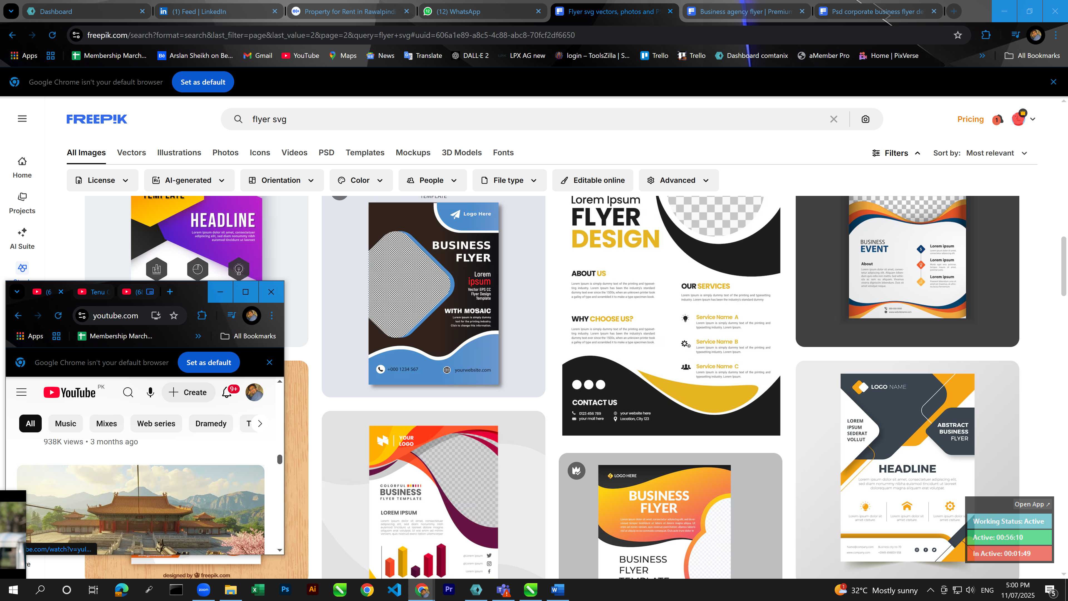Viewport: 1068px width, 601px height.
Task: Switch to Vectors tab
Action: pyautogui.click(x=132, y=153)
